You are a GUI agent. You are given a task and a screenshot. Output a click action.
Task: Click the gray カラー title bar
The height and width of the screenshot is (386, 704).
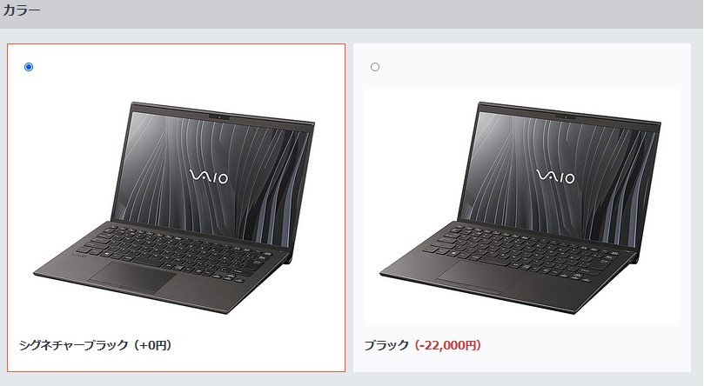[352, 14]
